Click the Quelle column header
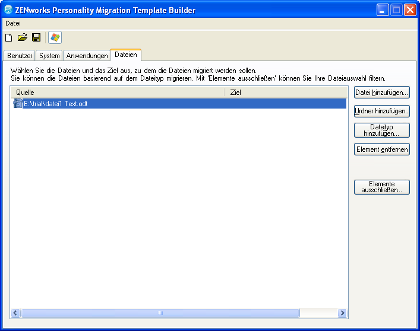Screen dimensions: 420x331 pos(118,93)
